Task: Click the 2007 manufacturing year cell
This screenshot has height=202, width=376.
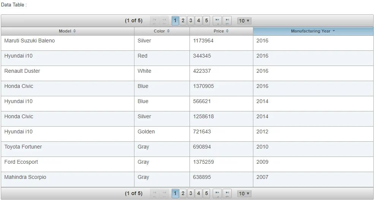Action: click(313, 179)
